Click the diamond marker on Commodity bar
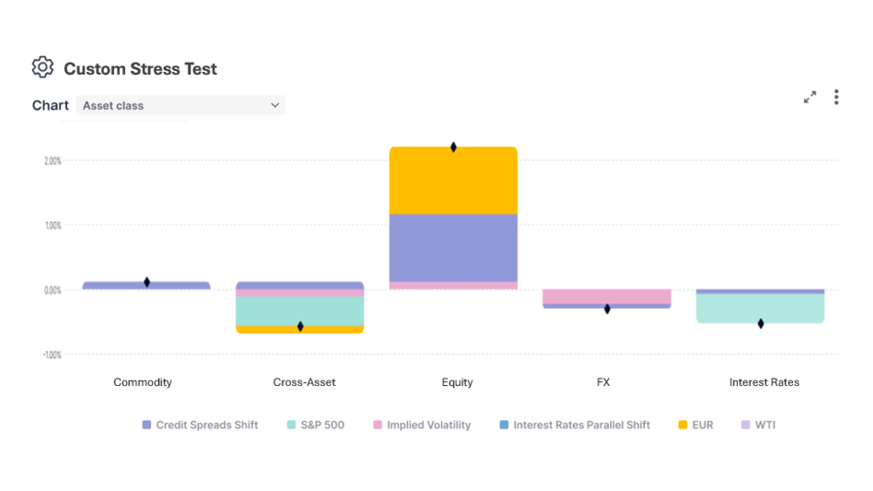The height and width of the screenshot is (491, 873). pyautogui.click(x=147, y=282)
